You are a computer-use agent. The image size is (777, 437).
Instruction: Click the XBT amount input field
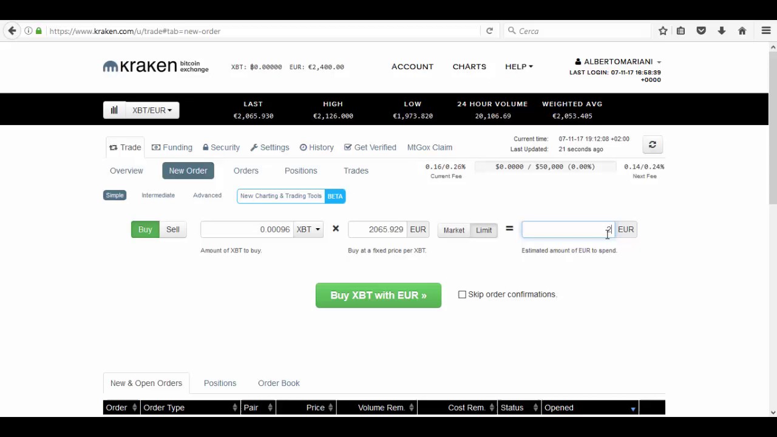[x=247, y=229]
